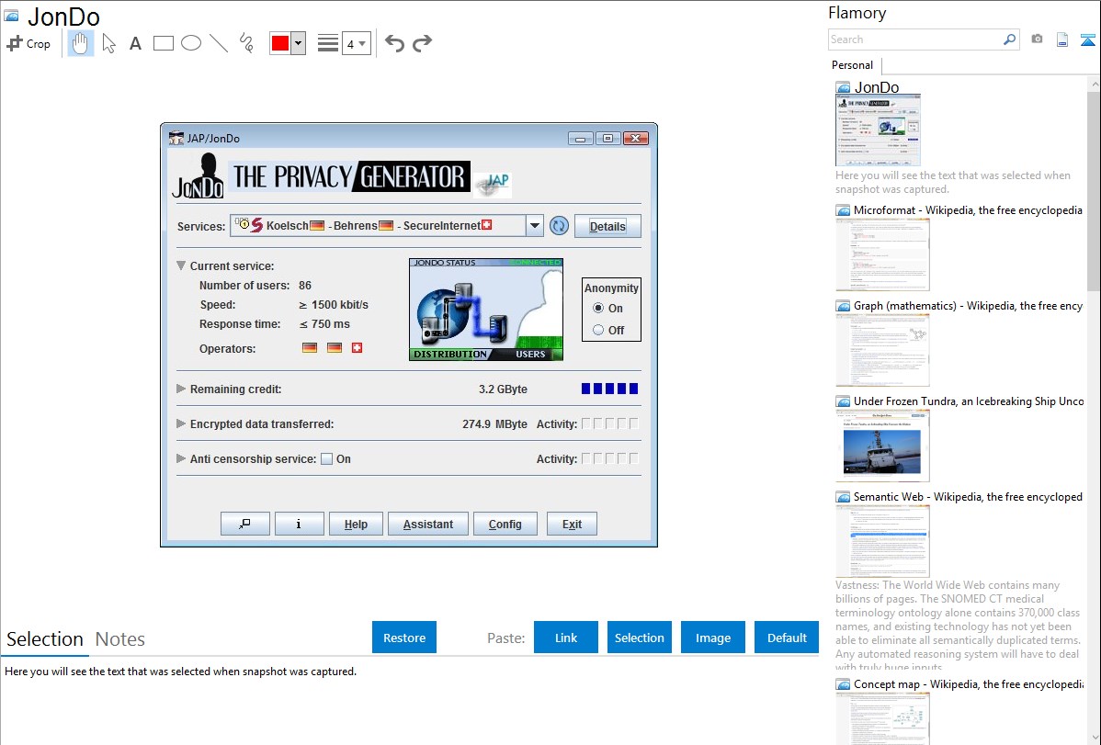This screenshot has height=745, width=1101.
Task: Pick the rectangle drawing tool
Action: 163,43
